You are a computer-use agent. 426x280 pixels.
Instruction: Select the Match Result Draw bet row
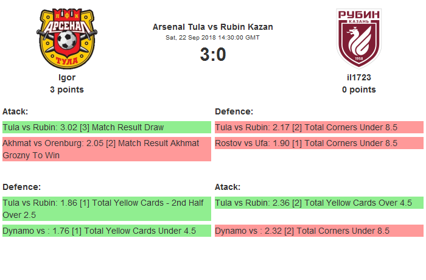pyautogui.click(x=106, y=127)
